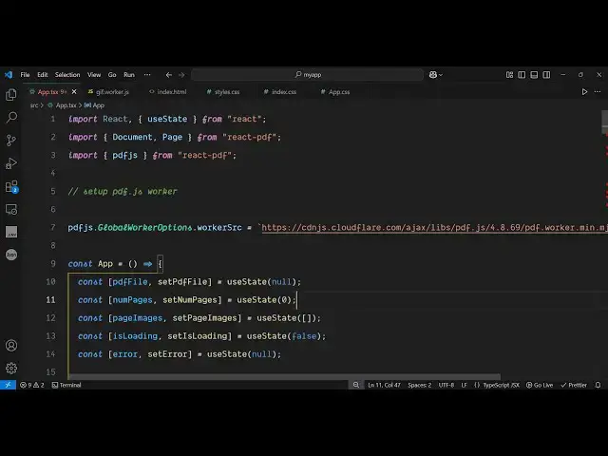Click Go Live server button

pyautogui.click(x=540, y=385)
